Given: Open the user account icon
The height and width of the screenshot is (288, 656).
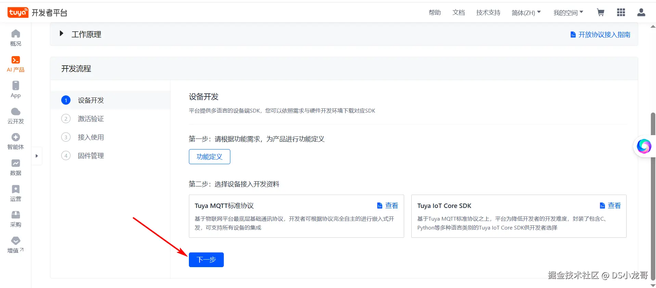Looking at the screenshot, I should pos(641,13).
